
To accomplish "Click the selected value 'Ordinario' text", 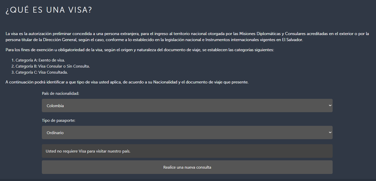I will 55,133.
